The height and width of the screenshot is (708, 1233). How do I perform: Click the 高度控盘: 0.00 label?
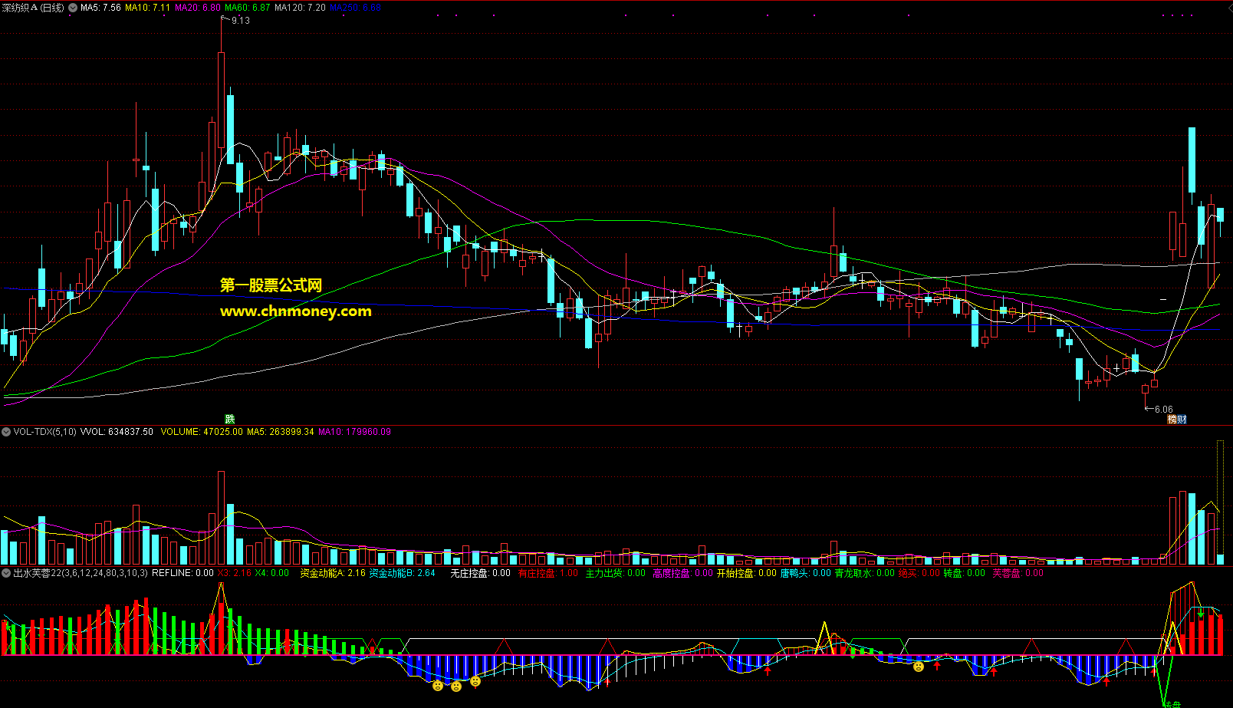(x=682, y=573)
